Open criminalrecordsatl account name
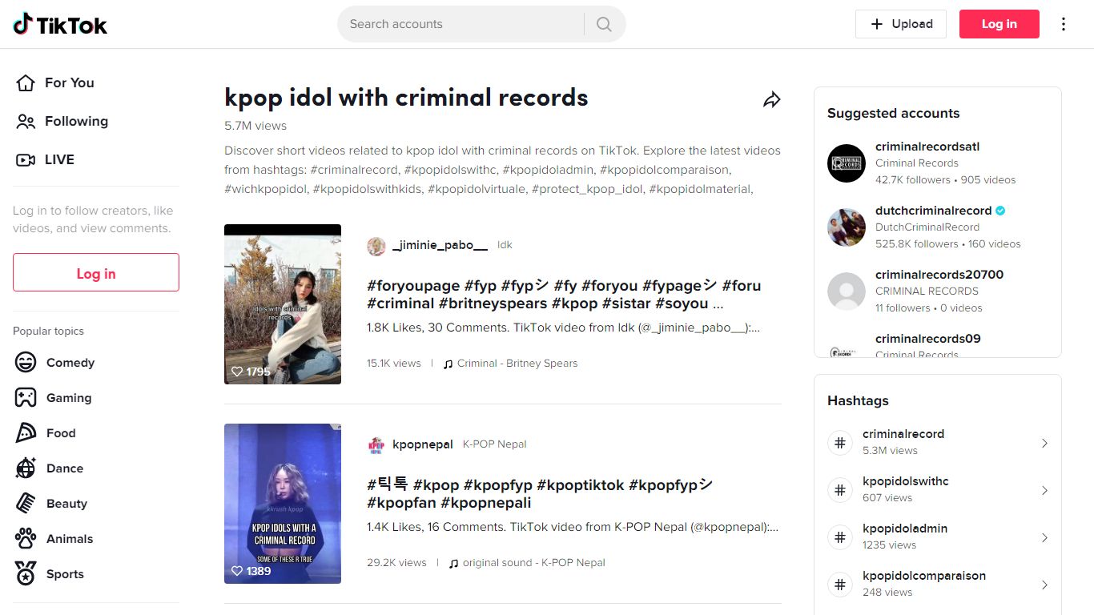The width and height of the screenshot is (1094, 615). (927, 147)
